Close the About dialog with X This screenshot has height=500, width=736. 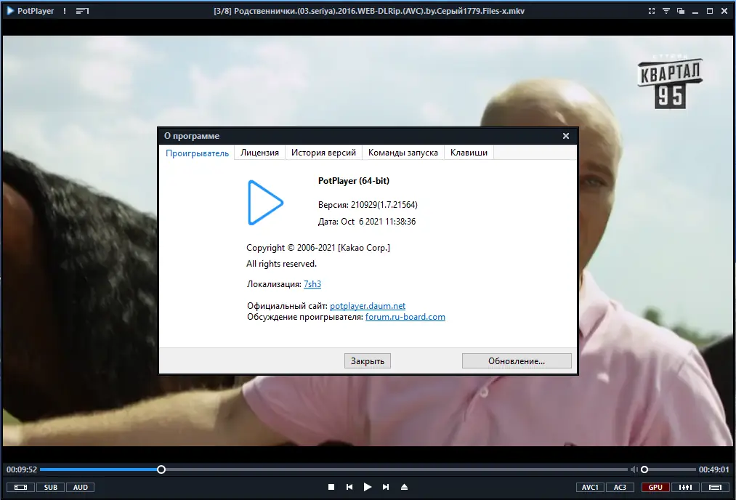565,136
